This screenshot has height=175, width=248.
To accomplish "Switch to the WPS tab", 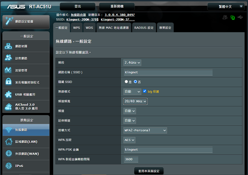I will tap(77, 28).
